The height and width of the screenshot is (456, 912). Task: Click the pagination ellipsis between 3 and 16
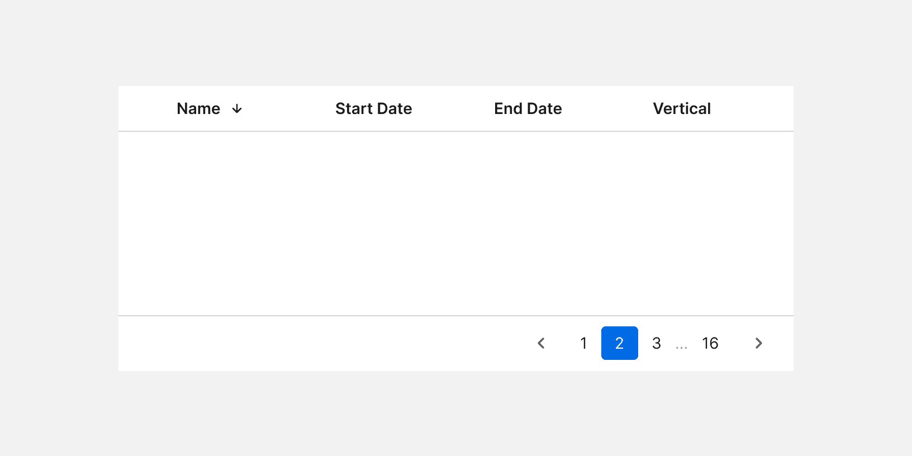click(x=681, y=345)
